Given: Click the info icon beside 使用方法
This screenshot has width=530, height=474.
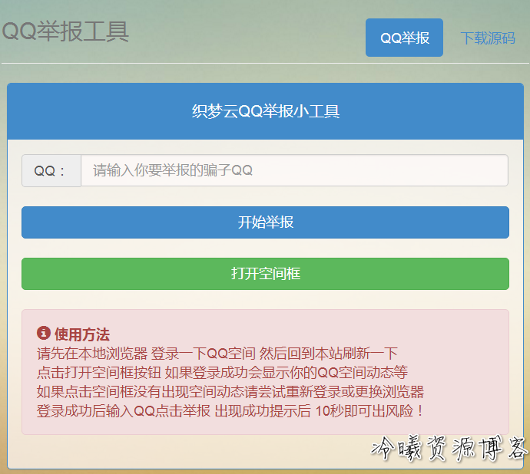Looking at the screenshot, I should click(44, 333).
